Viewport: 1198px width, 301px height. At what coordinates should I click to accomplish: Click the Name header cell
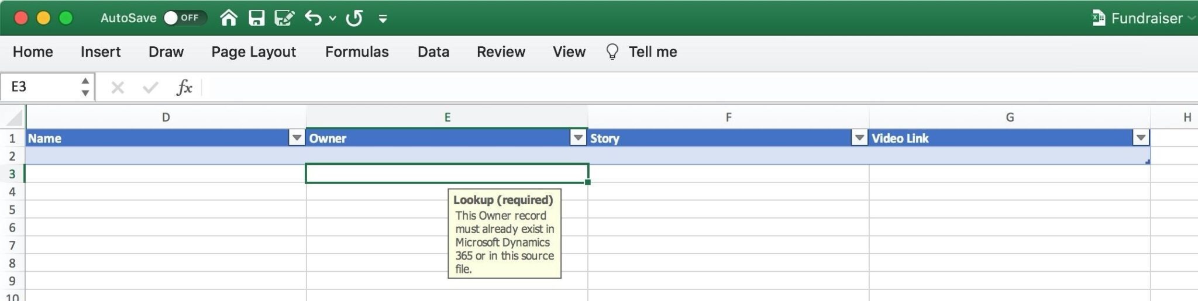pyautogui.click(x=166, y=138)
